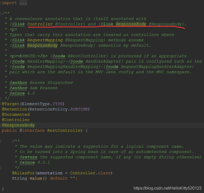Click the "TYPE" constant
The image size is (204, 193).
[57, 104]
